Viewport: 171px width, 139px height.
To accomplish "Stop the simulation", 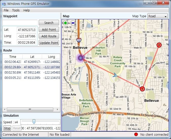I will (7, 128).
